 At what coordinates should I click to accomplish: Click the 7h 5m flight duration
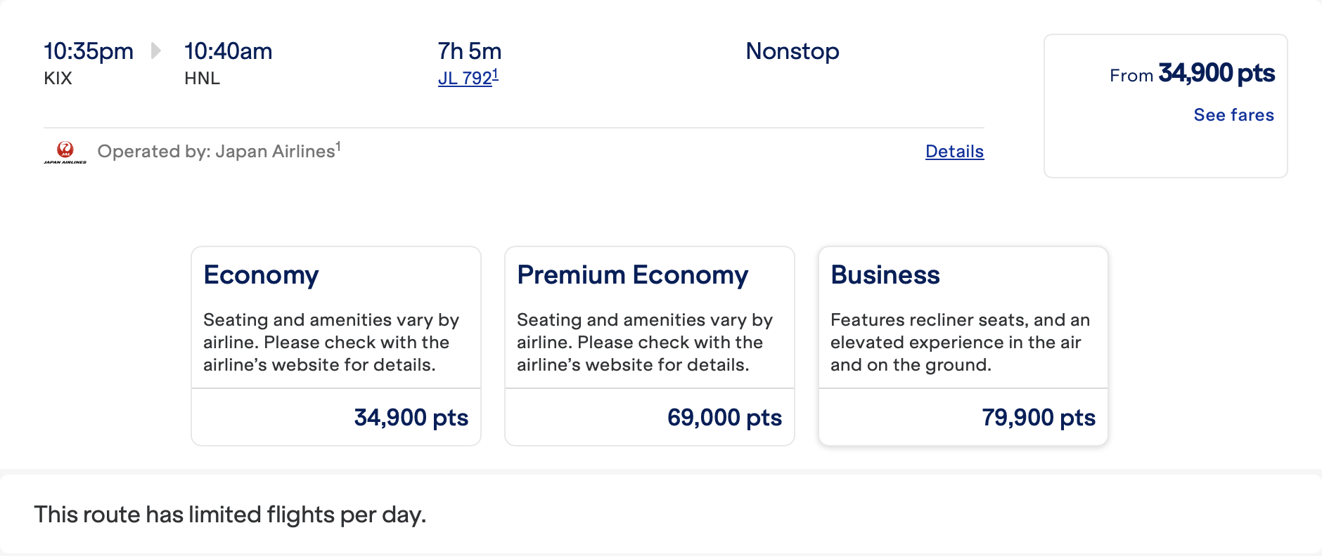469,51
